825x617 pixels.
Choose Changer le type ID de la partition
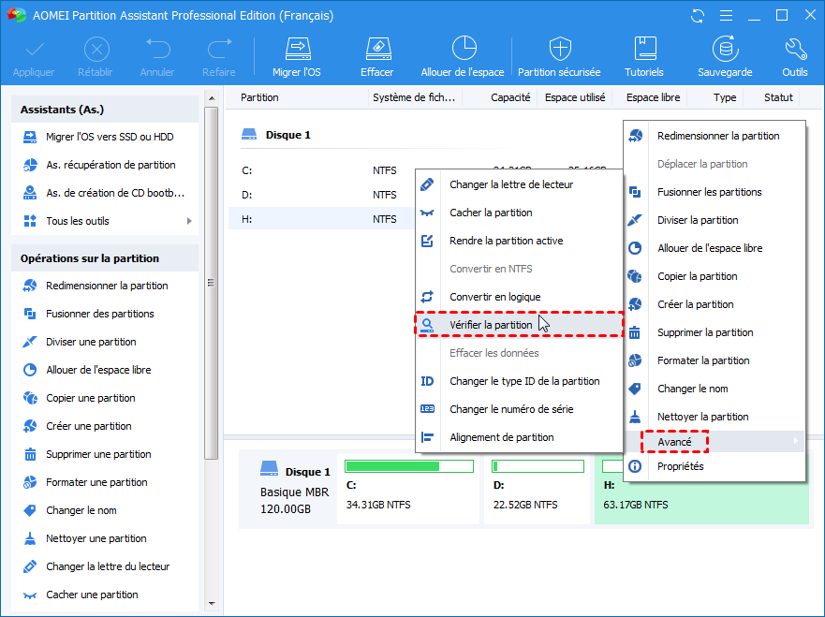[x=520, y=381]
